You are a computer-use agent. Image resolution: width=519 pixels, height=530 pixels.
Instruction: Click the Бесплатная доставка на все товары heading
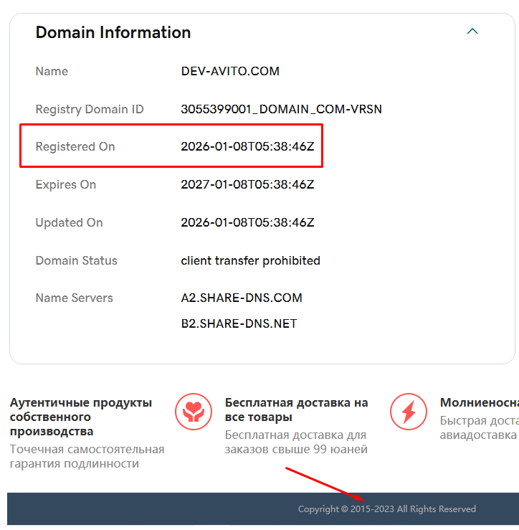coord(296,410)
